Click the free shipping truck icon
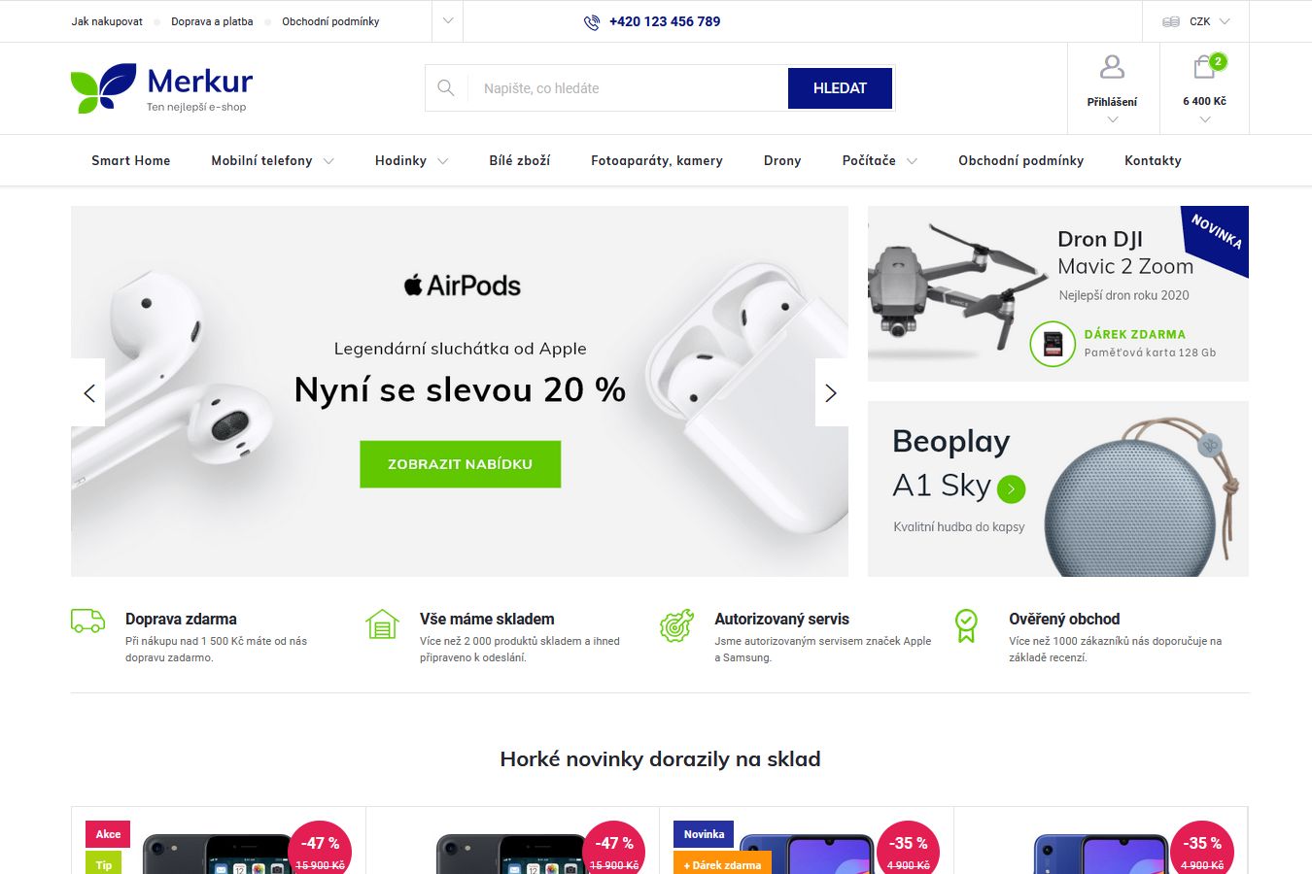This screenshot has height=874, width=1312. click(87, 622)
